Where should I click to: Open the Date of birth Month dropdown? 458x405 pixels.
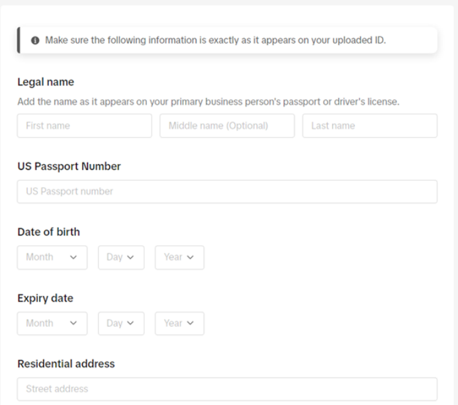click(x=52, y=257)
